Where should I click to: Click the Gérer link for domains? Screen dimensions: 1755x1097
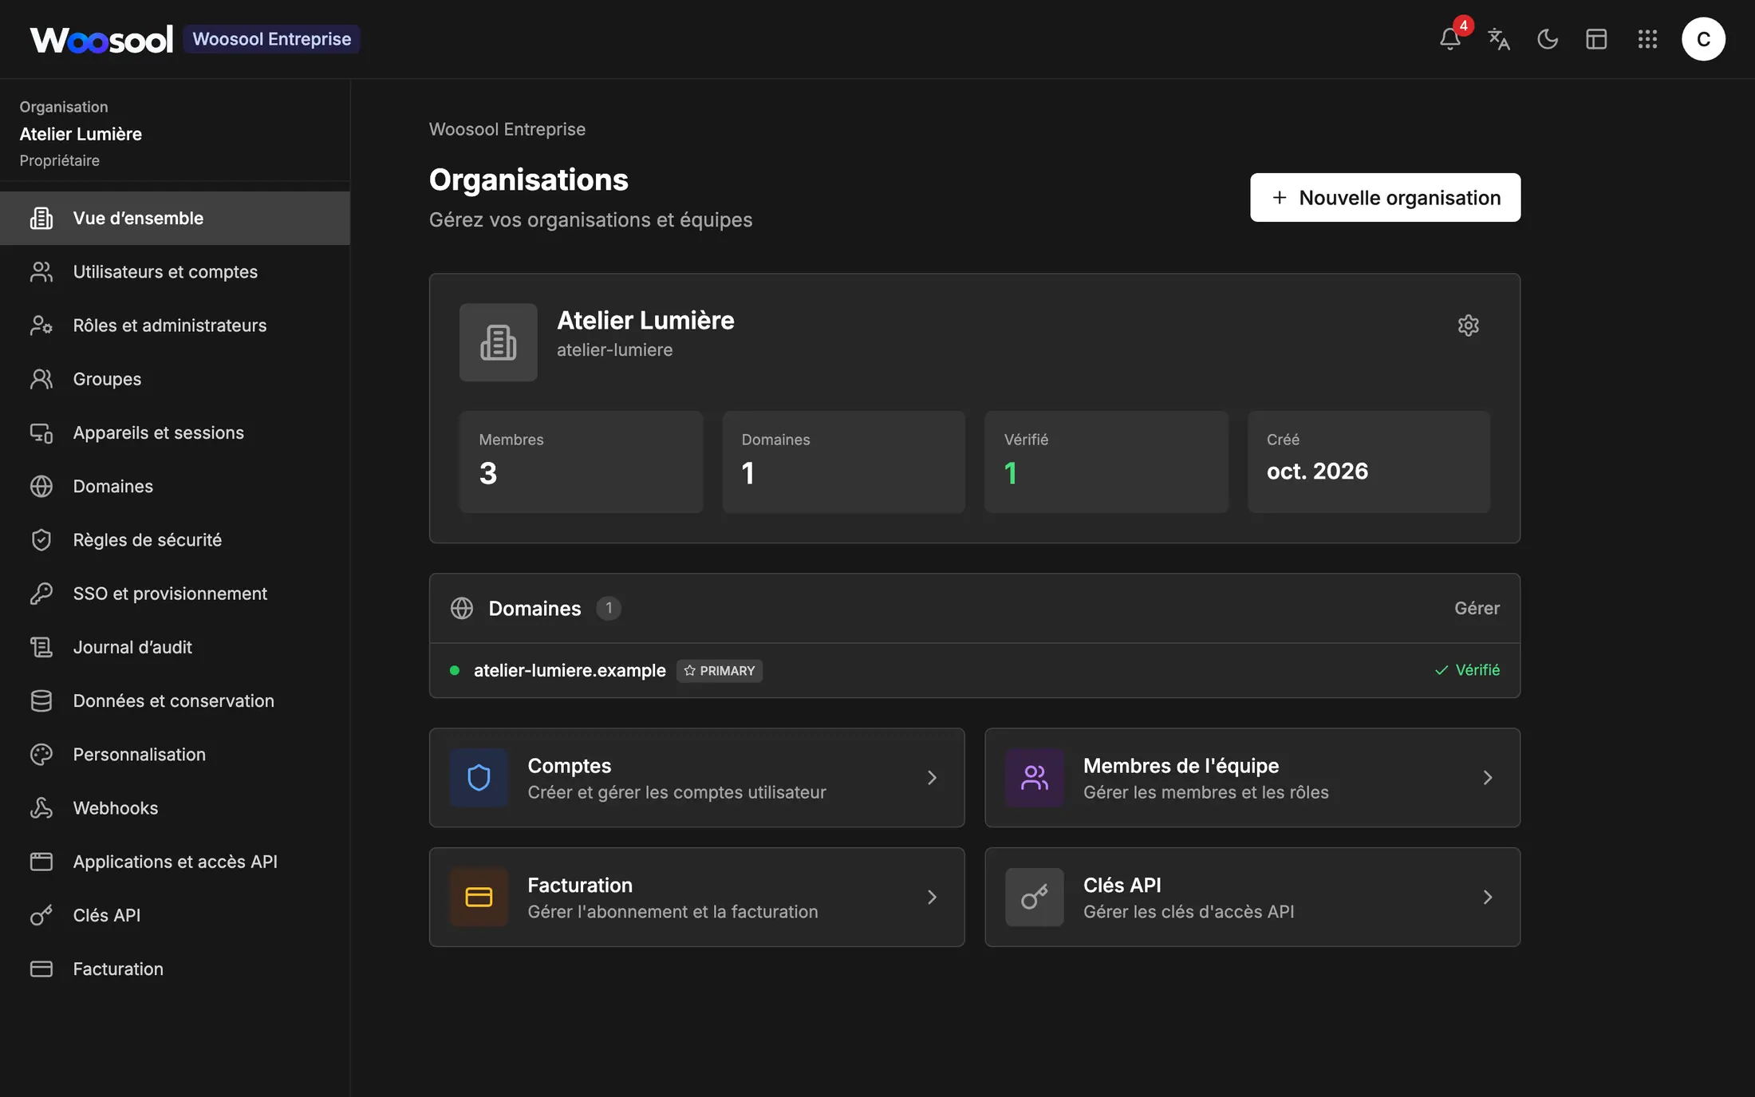click(x=1477, y=608)
